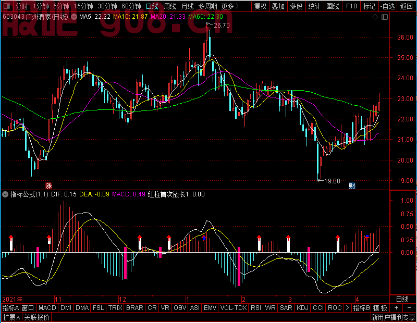Click the 标记 mark button
Viewport: 417px width, 323px height.
pos(370,6)
